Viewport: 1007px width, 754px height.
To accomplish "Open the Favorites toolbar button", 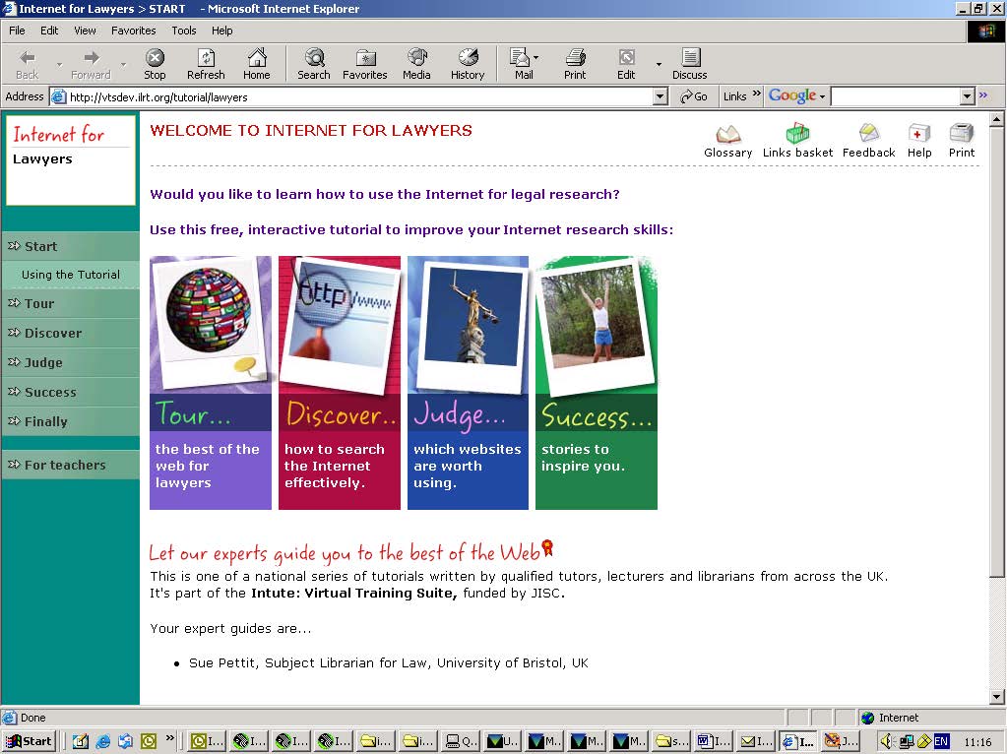I will click(x=365, y=64).
